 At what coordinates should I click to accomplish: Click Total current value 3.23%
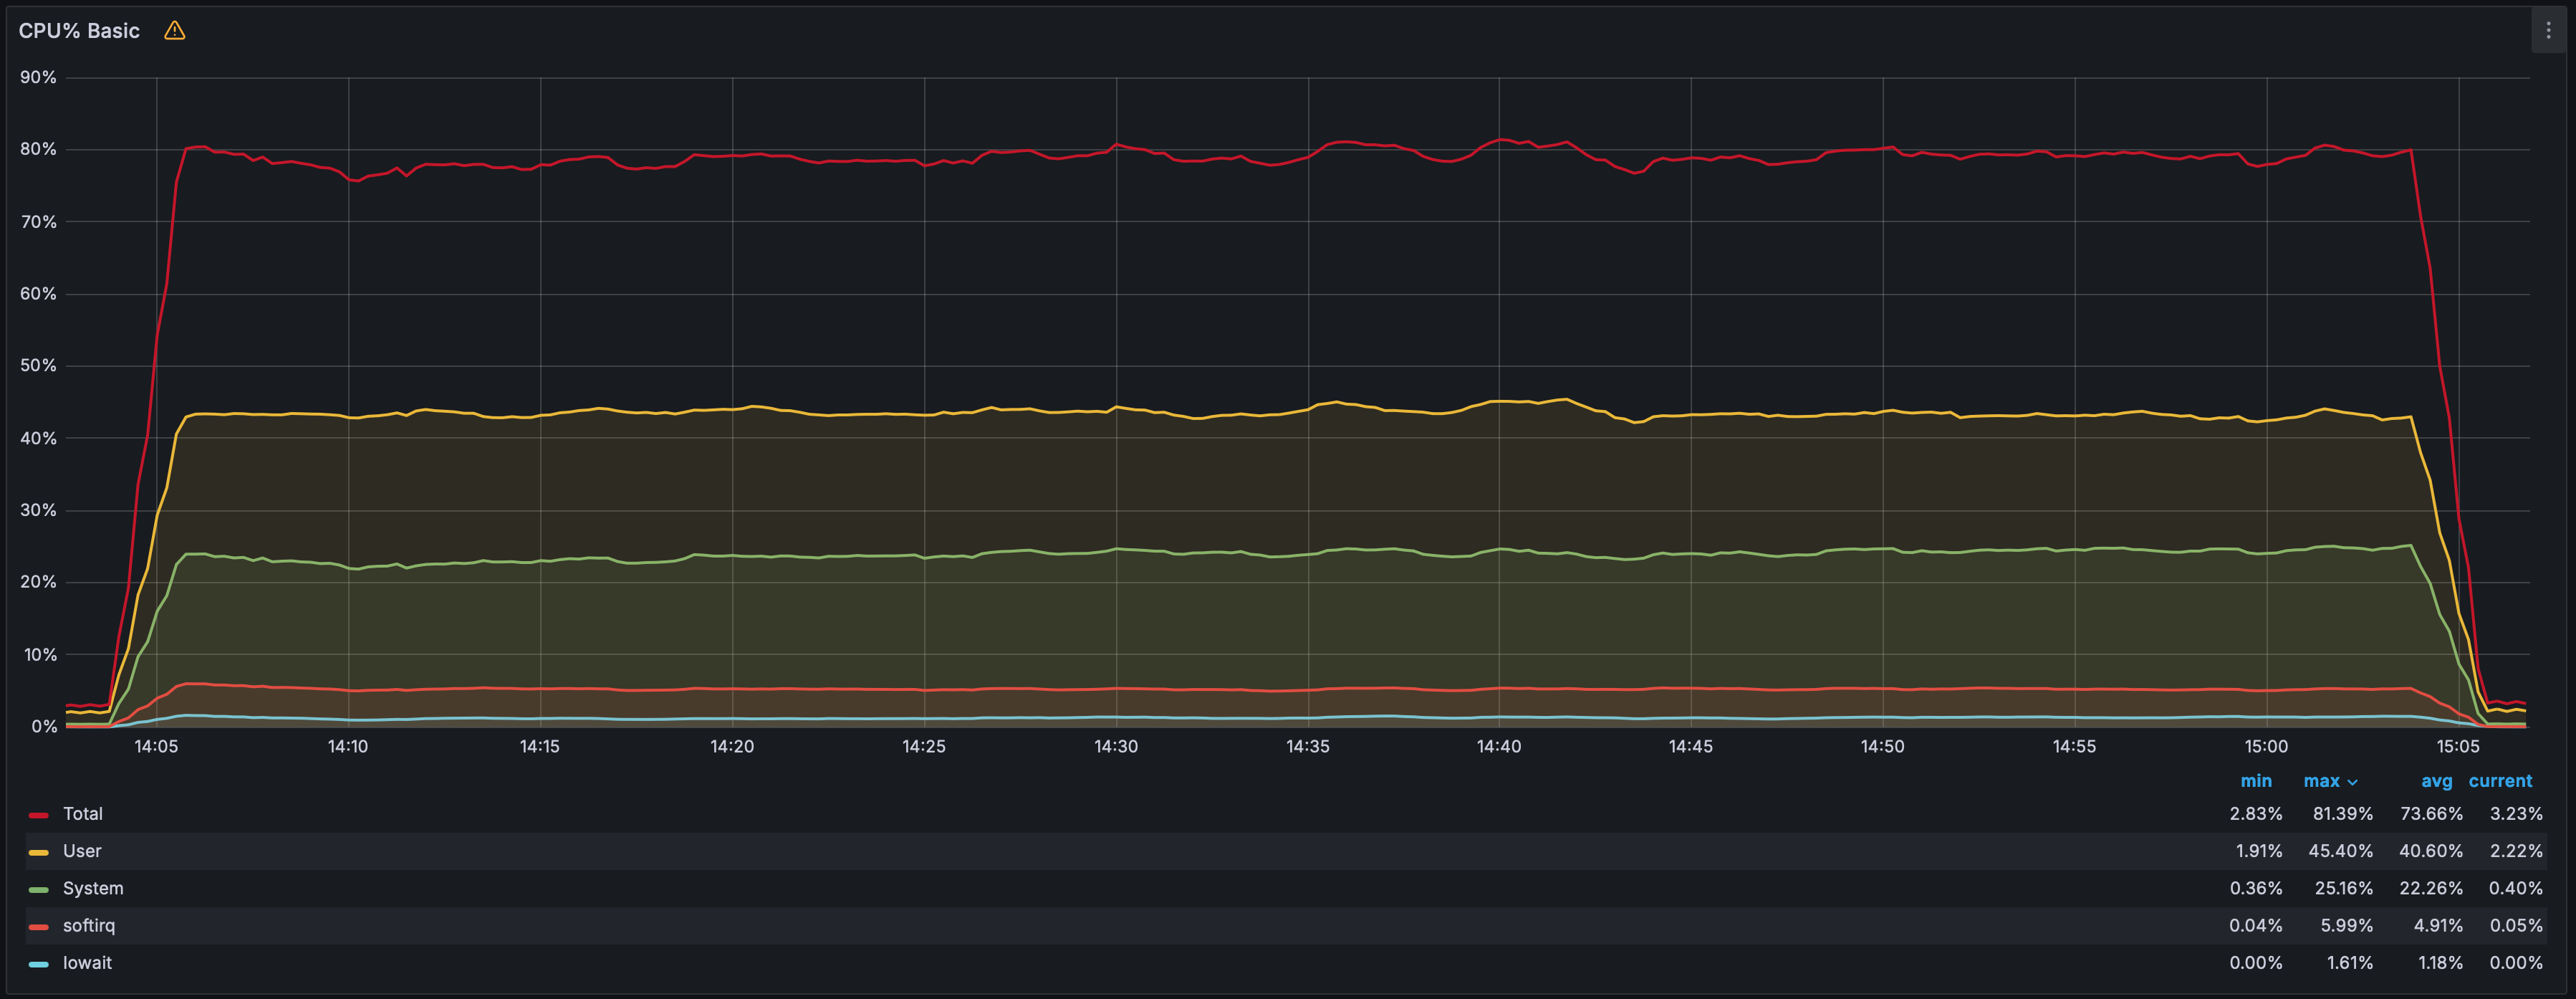pos(2516,814)
